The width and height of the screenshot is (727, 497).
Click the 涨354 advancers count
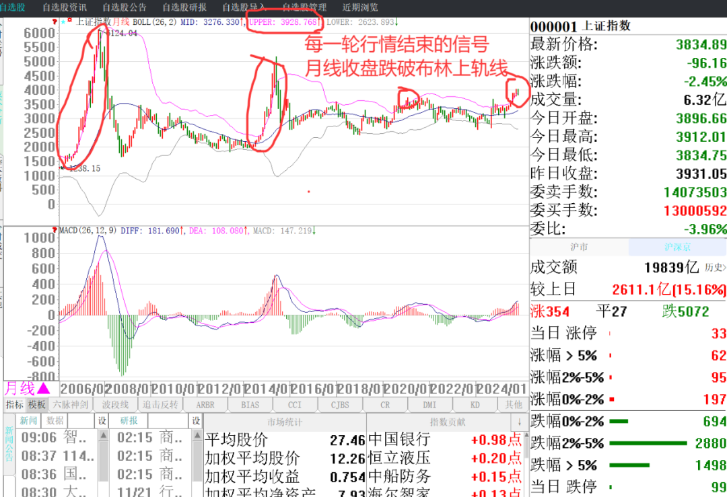pos(550,311)
